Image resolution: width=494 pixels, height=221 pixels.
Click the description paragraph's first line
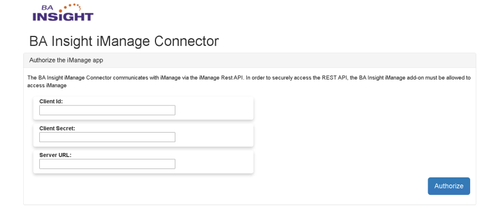pyautogui.click(x=166, y=78)
